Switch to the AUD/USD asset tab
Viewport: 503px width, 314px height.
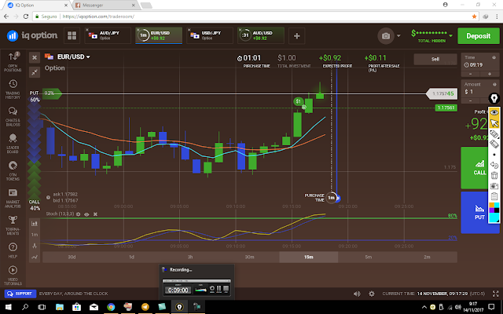point(261,35)
